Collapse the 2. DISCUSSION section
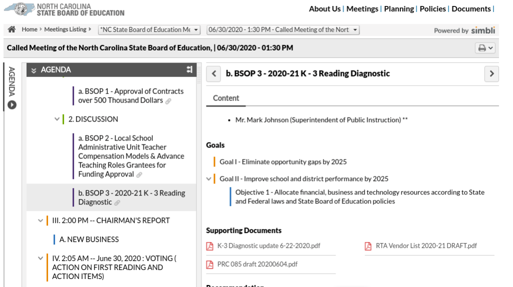 tap(57, 119)
